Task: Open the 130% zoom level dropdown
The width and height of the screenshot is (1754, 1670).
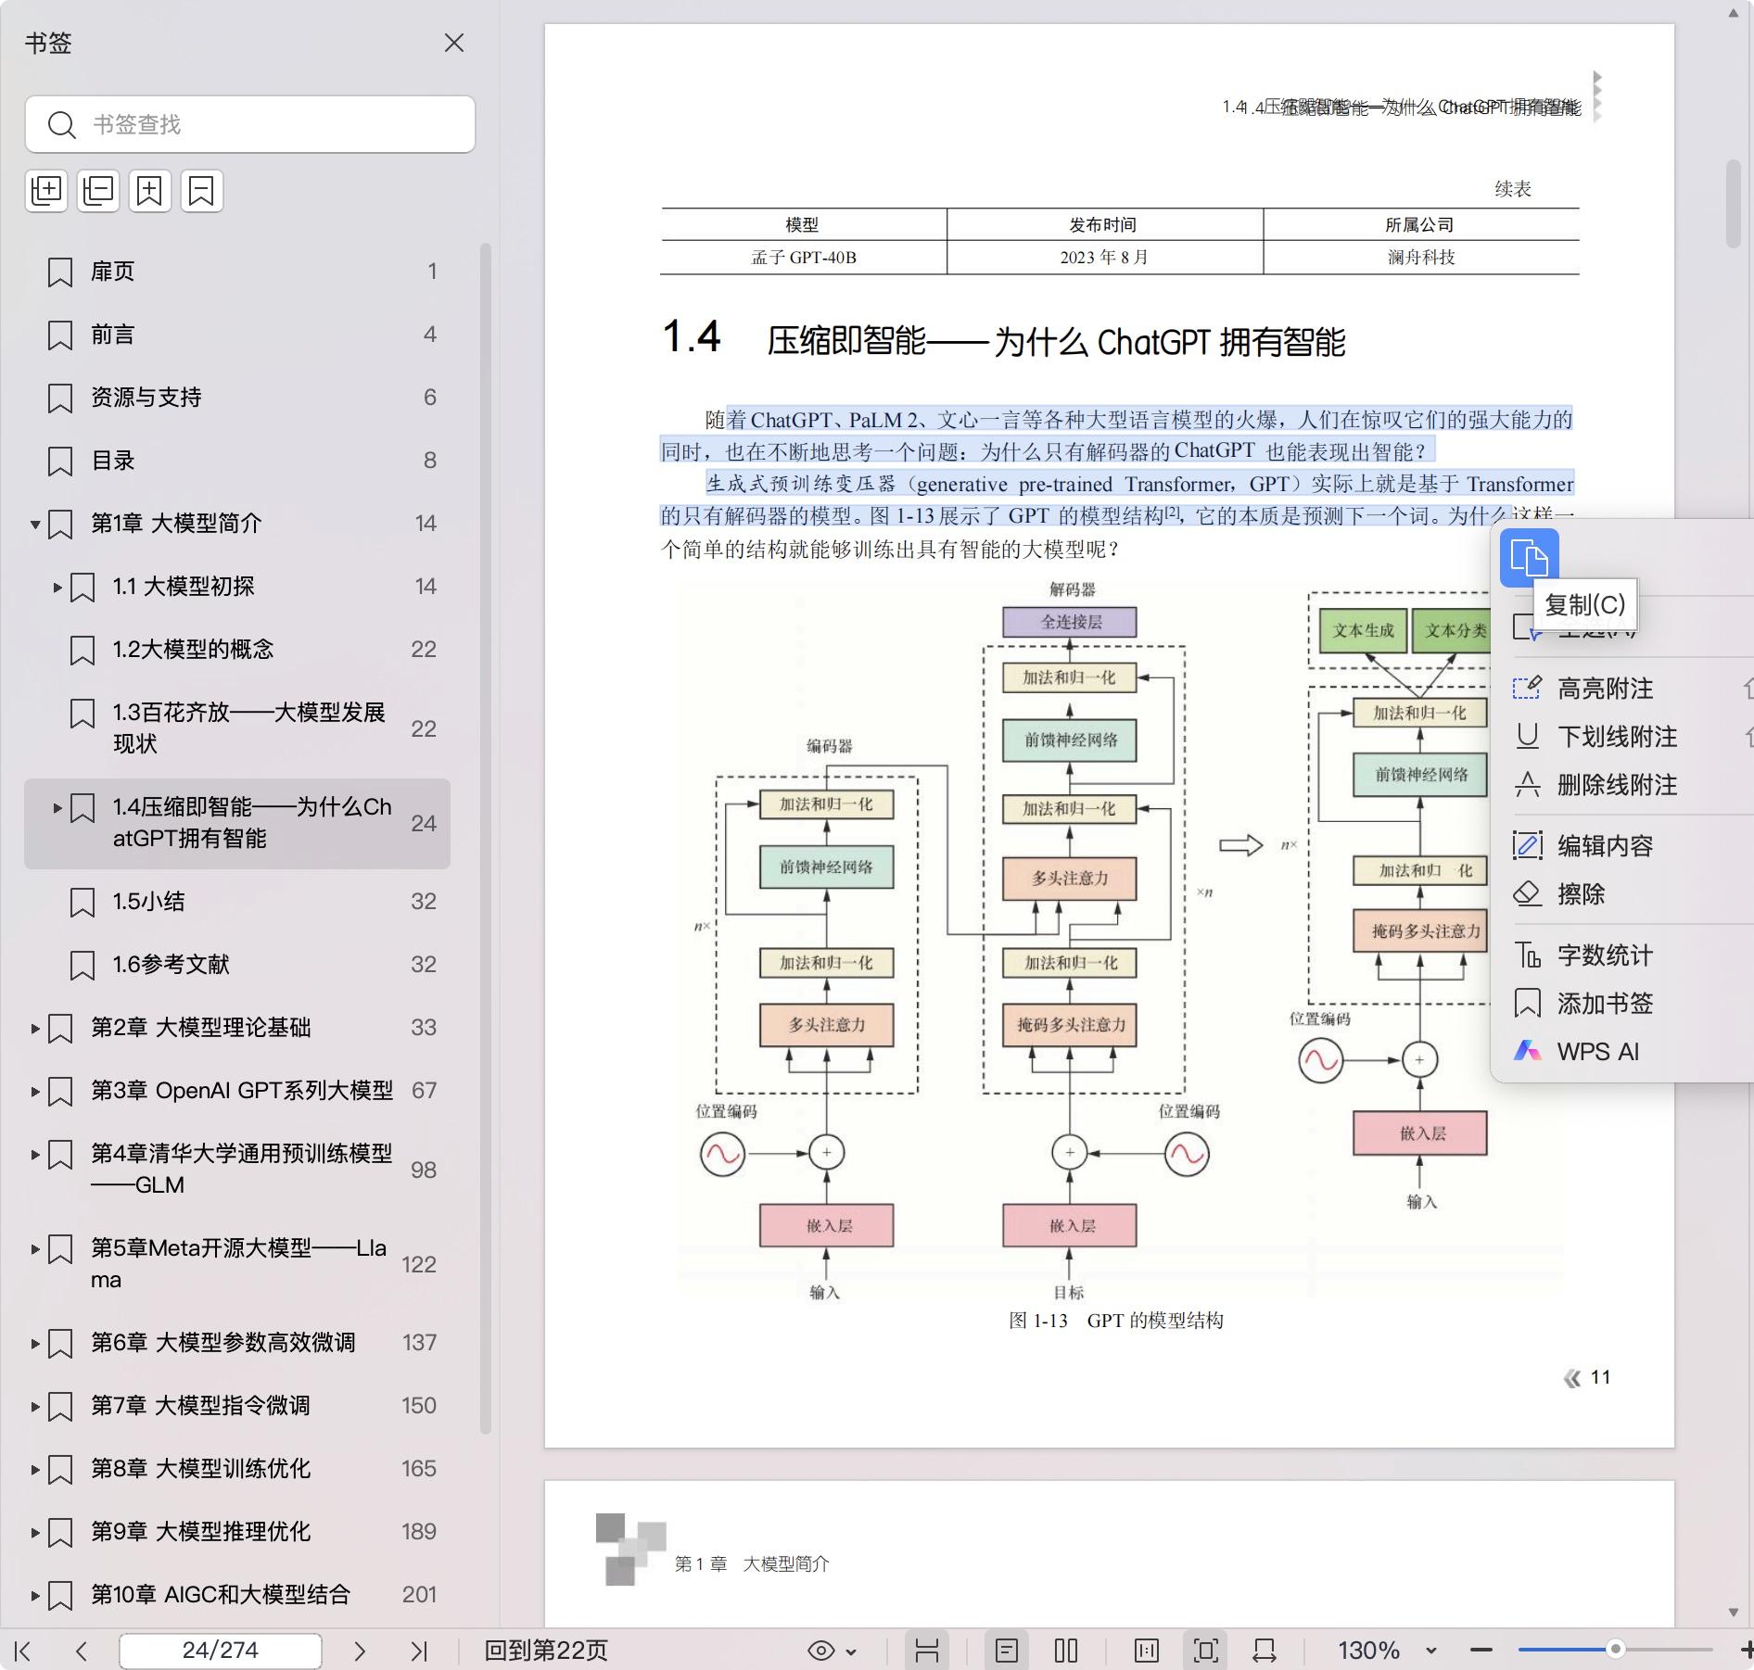Action: 1430,1651
